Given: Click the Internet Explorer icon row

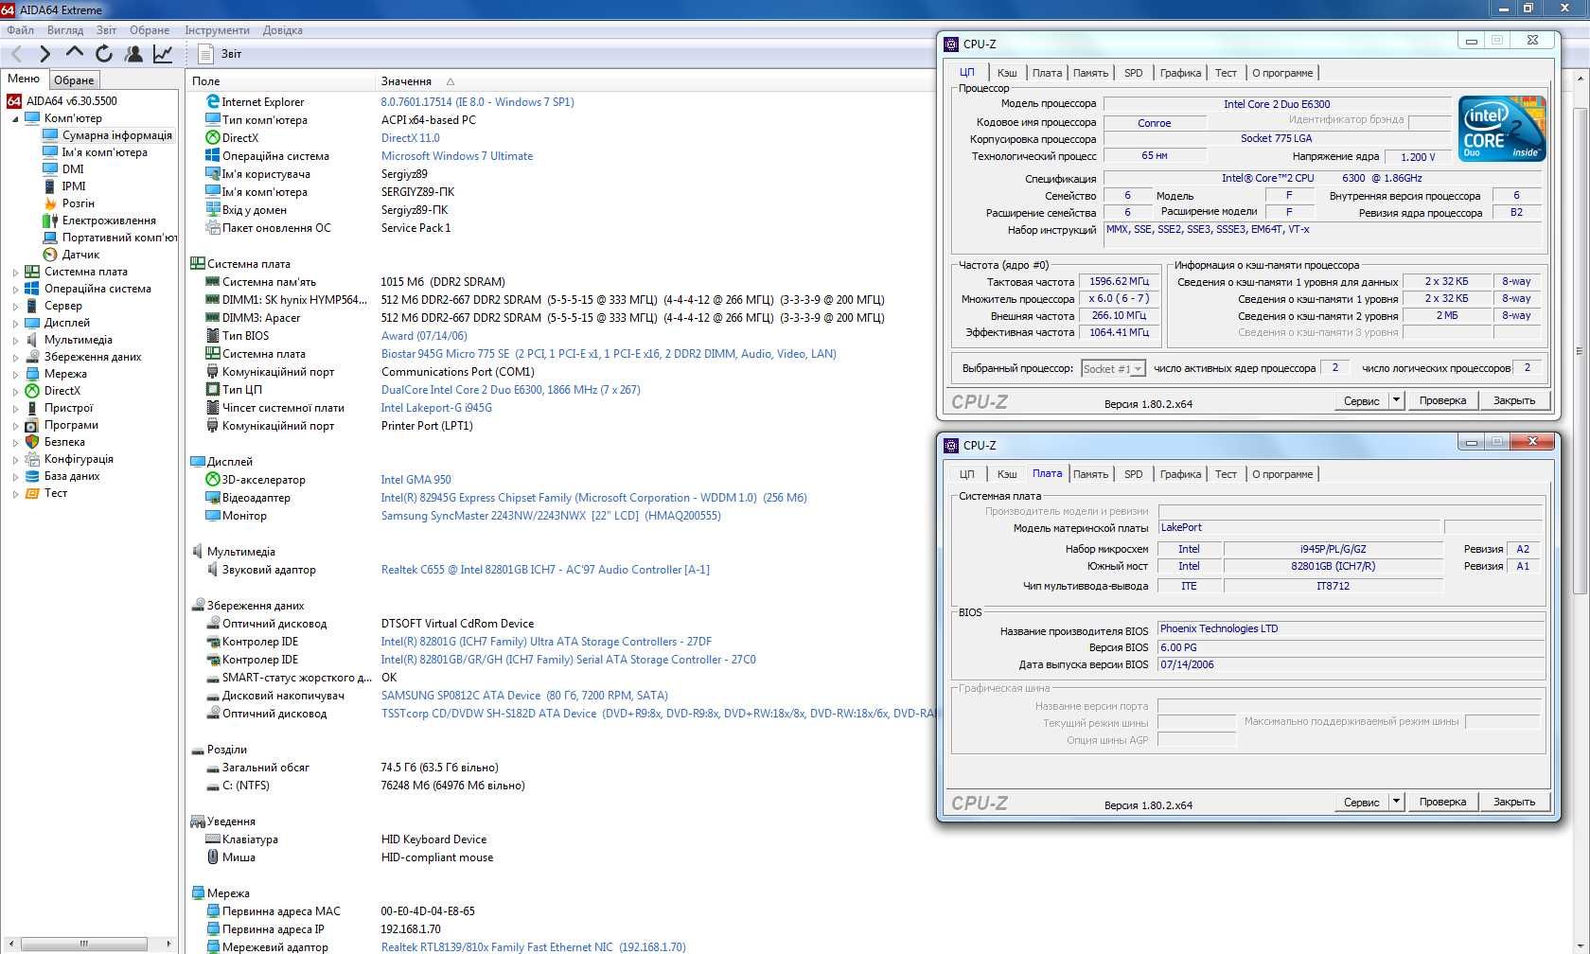Looking at the screenshot, I should 213,102.
